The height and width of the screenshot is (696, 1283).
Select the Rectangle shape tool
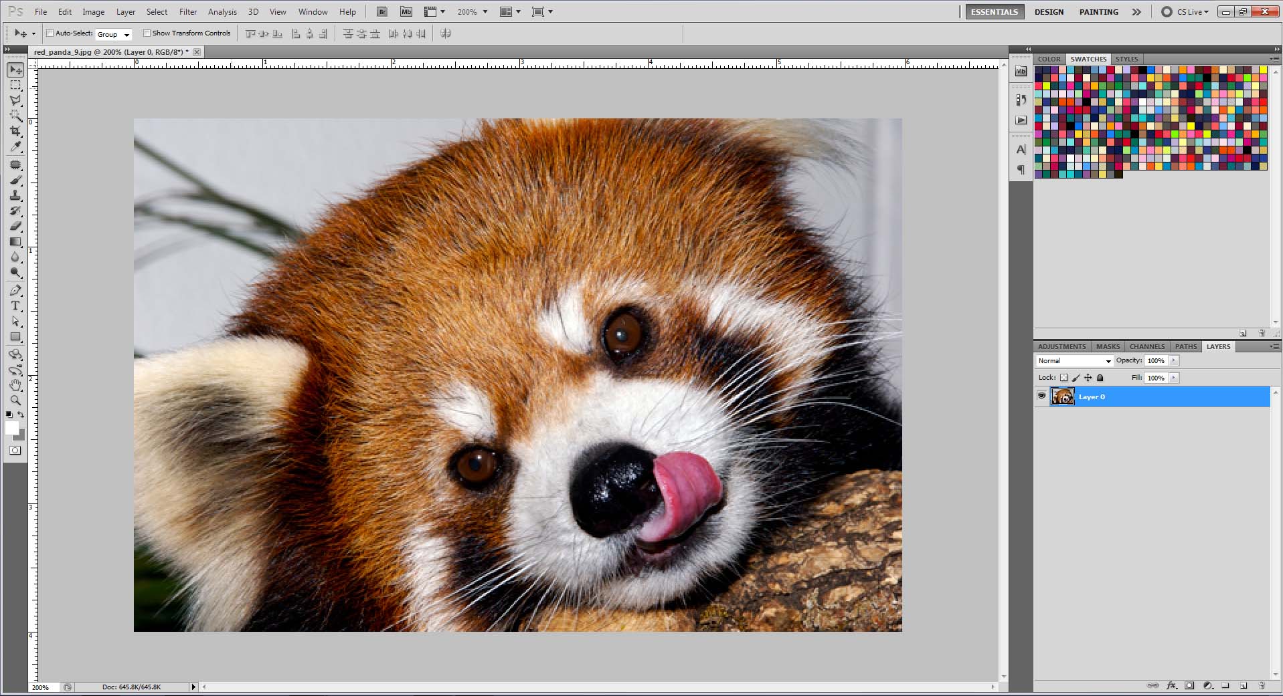[15, 336]
